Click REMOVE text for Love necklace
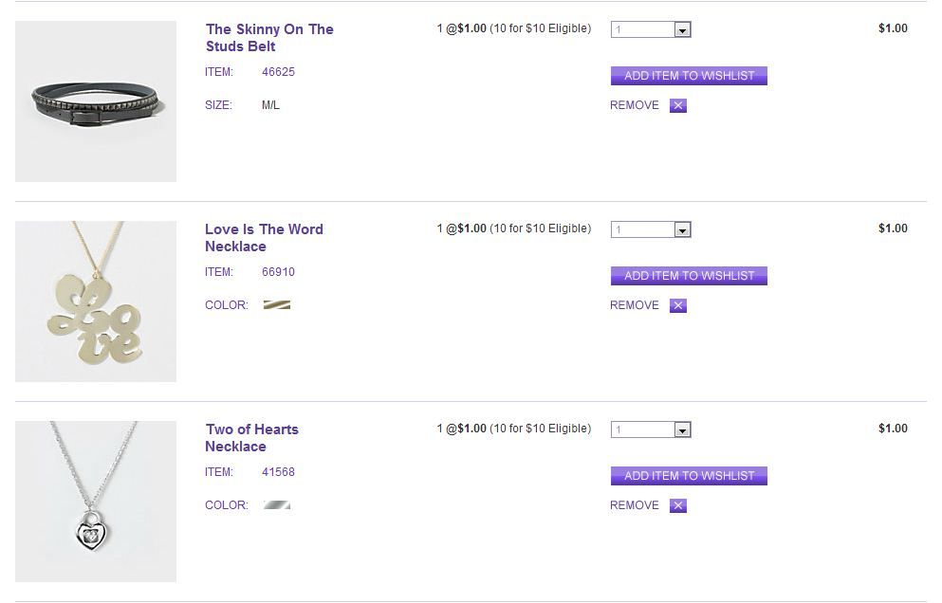Screen dimensions: 942x603 coord(634,305)
